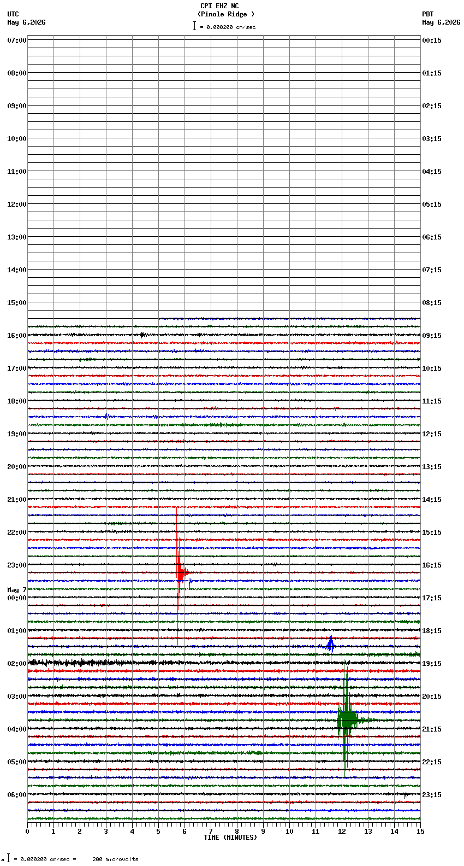Click the '16:15' PDT time label

pos(432,565)
